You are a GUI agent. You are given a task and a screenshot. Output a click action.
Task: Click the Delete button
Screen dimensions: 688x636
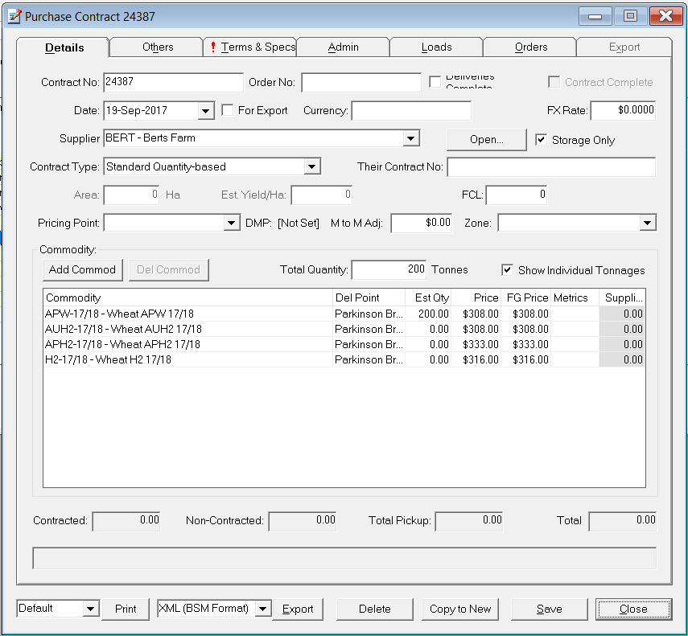point(375,609)
